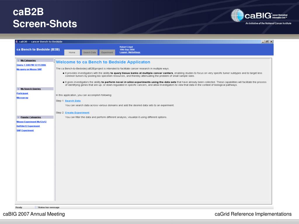This screenshot has height=224, width=299.
Task: Open the Experiment tab
Action: 107,52
